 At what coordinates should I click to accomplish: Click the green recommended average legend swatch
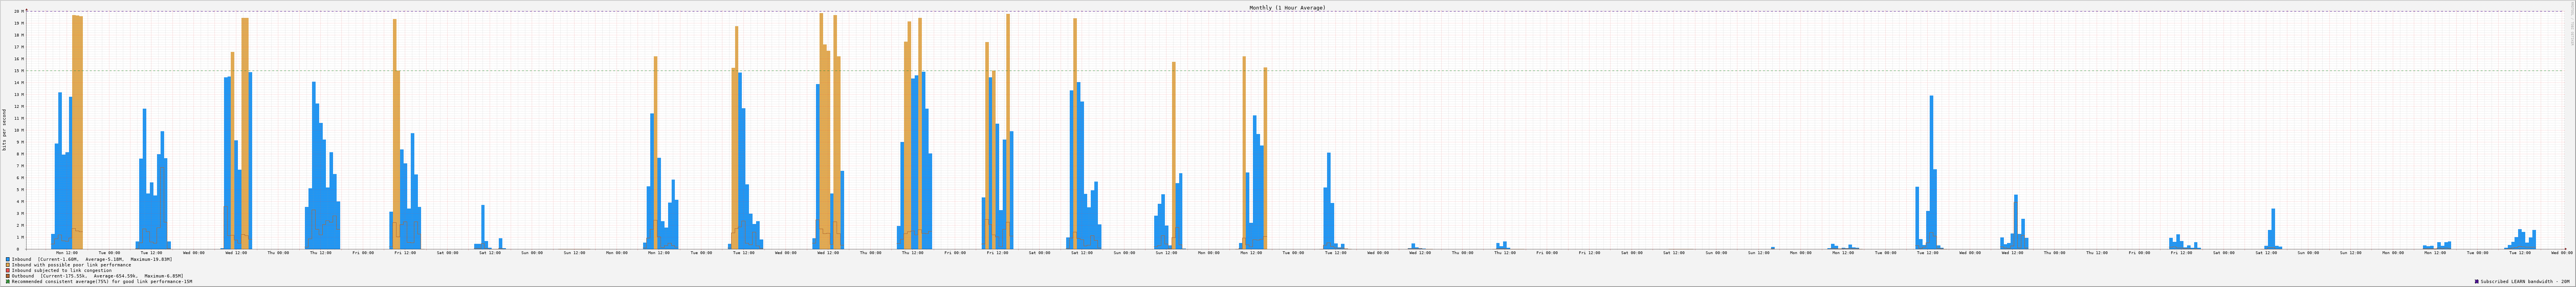[x=8, y=282]
